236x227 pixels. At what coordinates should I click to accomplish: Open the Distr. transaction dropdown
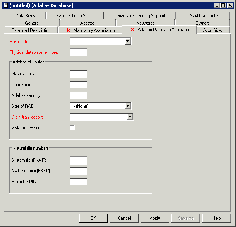click(x=130, y=117)
